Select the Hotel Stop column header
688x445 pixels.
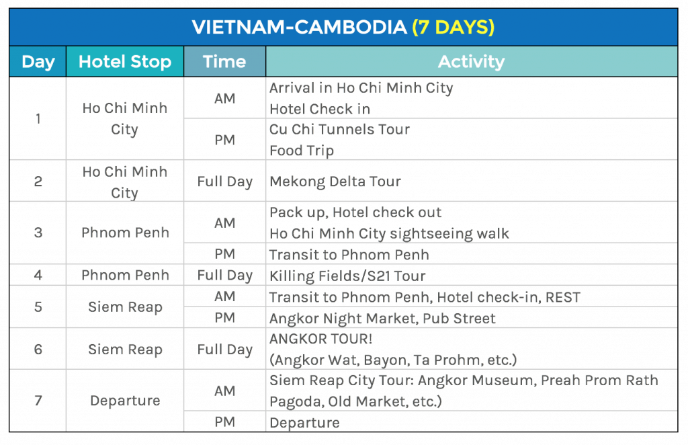point(125,63)
